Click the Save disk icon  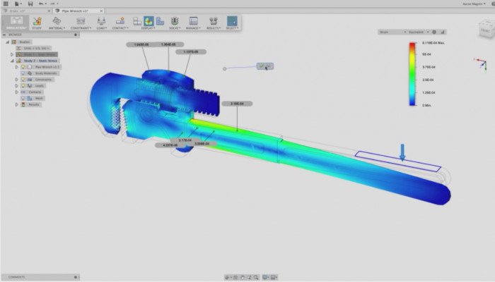coord(30,4)
